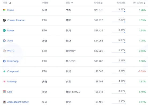Click the Lido project thumbnail icon
The image size is (148, 107).
point(4,92)
